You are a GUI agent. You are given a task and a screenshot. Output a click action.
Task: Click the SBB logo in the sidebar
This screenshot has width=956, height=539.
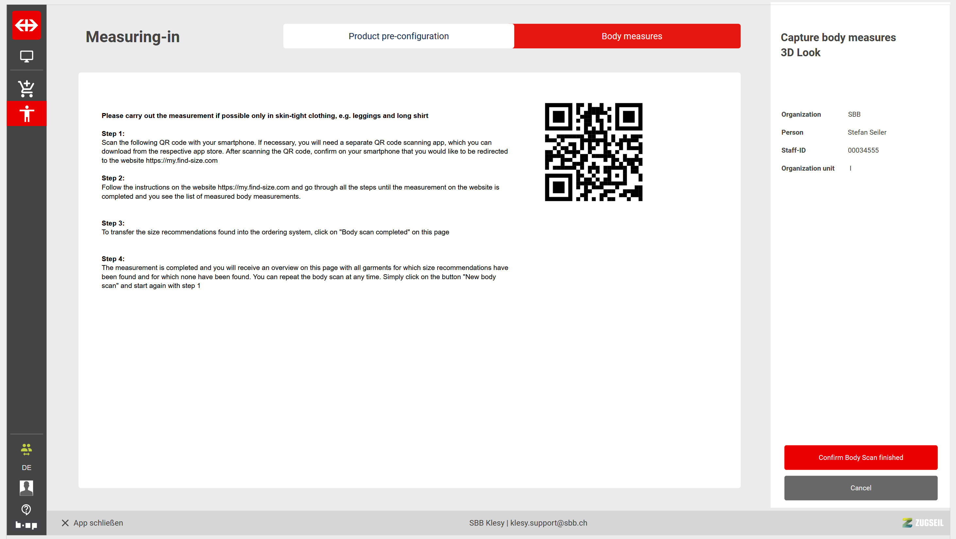[26, 25]
